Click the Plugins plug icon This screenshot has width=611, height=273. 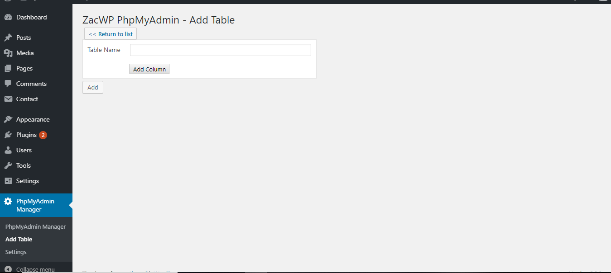(x=8, y=135)
